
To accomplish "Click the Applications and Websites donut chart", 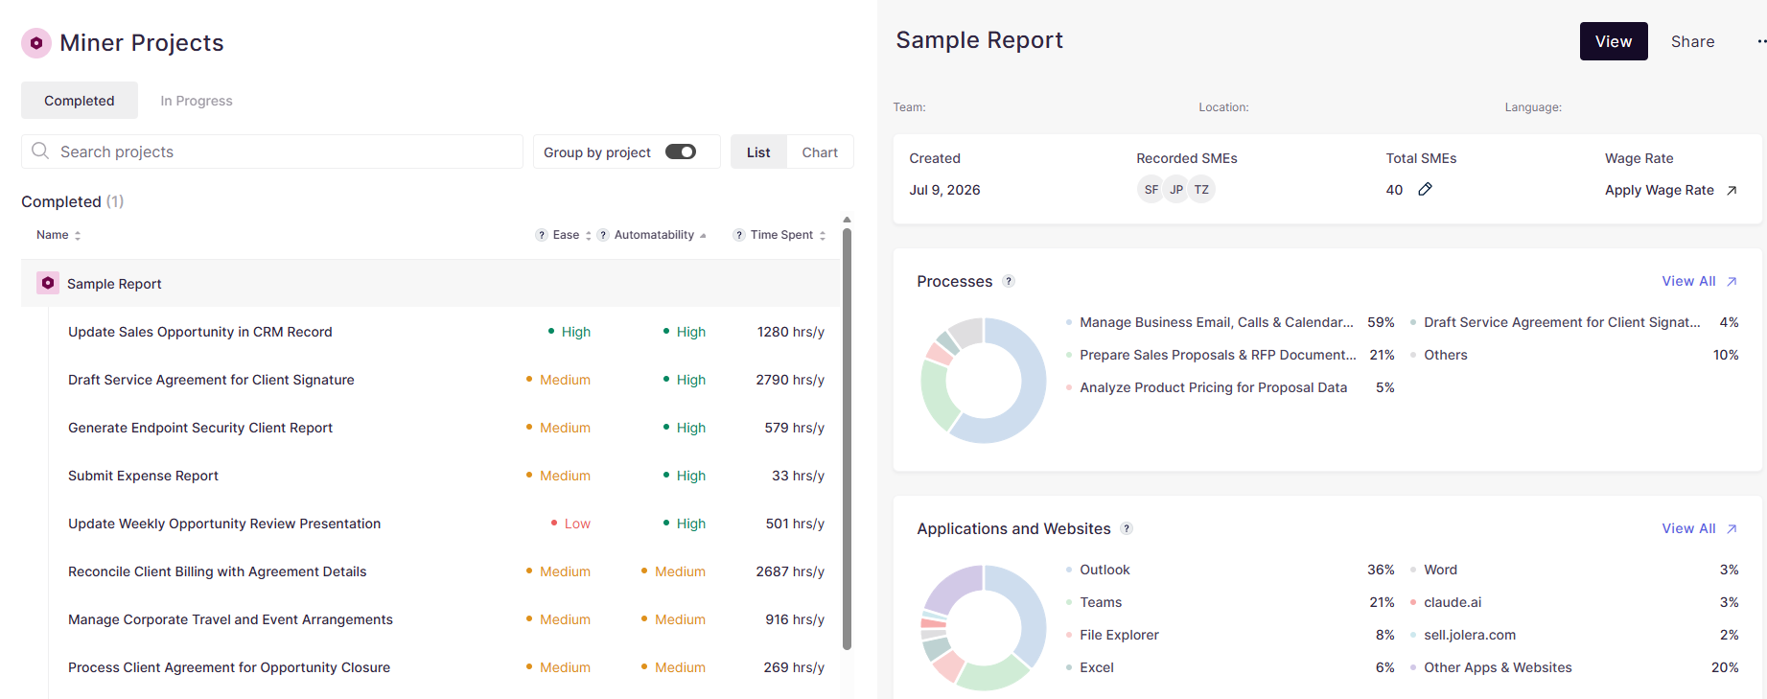I will point(984,628).
